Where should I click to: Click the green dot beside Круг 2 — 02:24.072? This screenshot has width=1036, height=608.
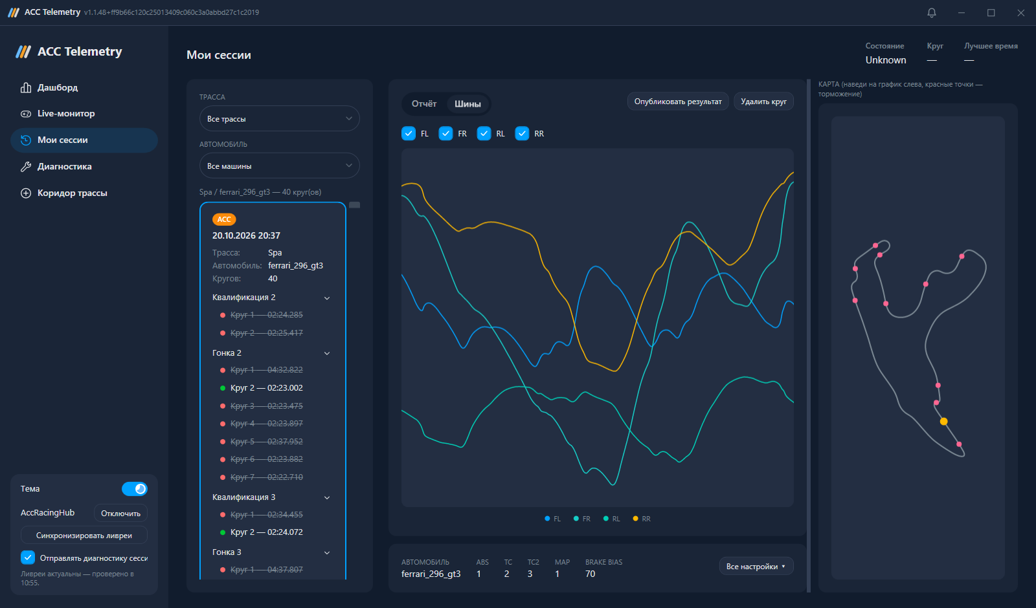tap(223, 532)
